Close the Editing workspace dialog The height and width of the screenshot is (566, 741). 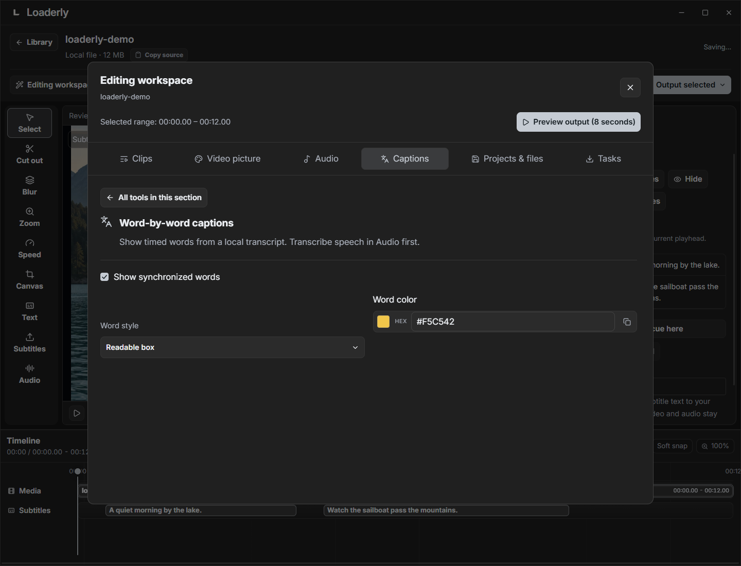pos(630,87)
